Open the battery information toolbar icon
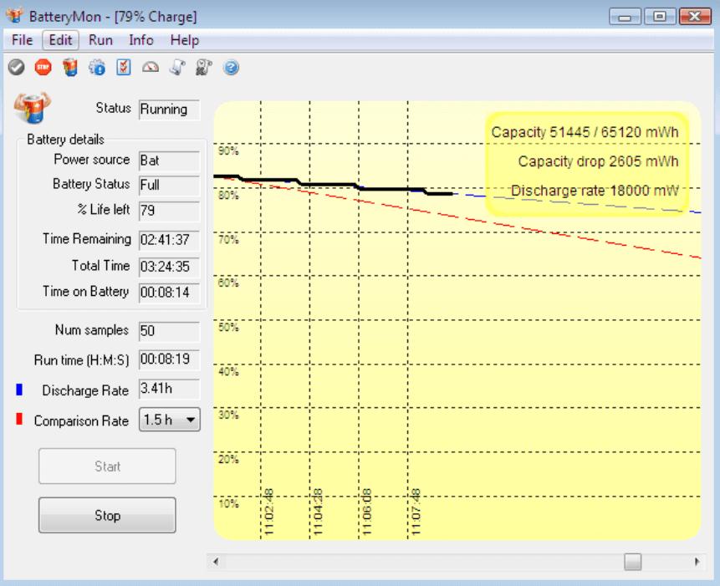Viewport: 720px width, 586px height. pyautogui.click(x=70, y=68)
